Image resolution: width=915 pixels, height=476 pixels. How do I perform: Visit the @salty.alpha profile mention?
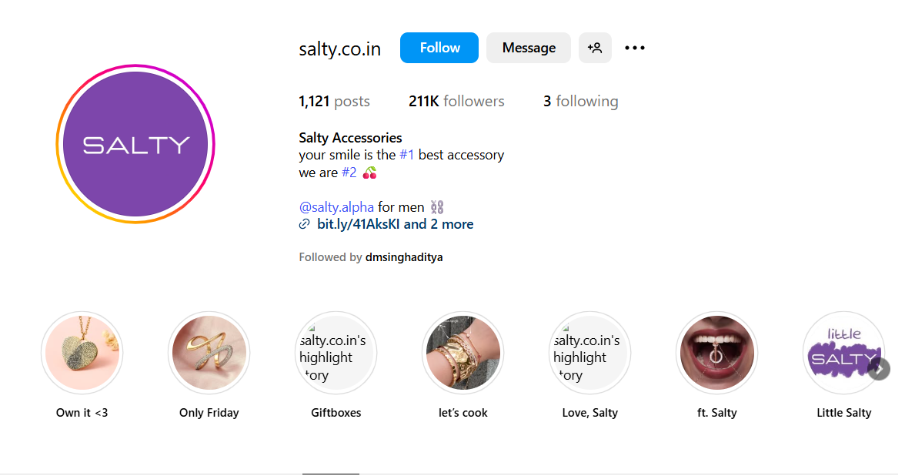(x=336, y=206)
